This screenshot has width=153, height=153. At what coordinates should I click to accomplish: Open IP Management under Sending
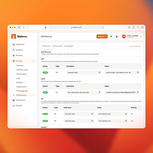point(22,91)
